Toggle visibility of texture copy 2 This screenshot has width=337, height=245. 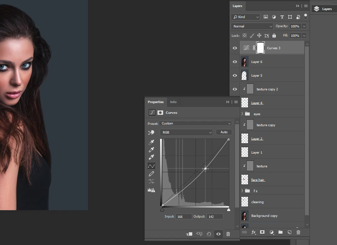click(235, 89)
